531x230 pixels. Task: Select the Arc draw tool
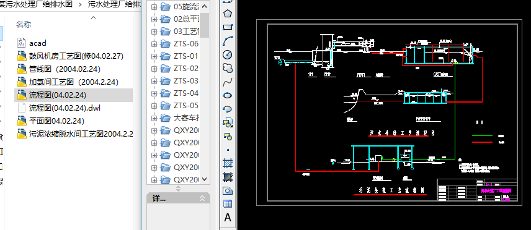[228, 41]
